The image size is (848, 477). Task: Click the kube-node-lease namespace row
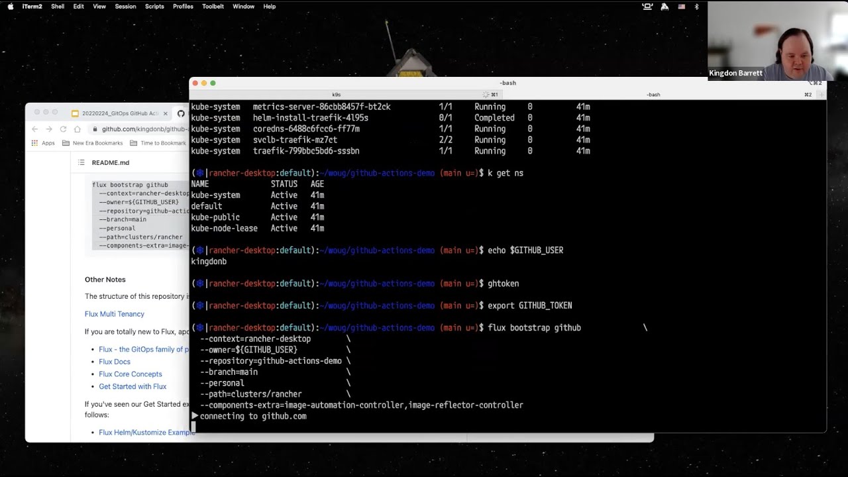257,229
